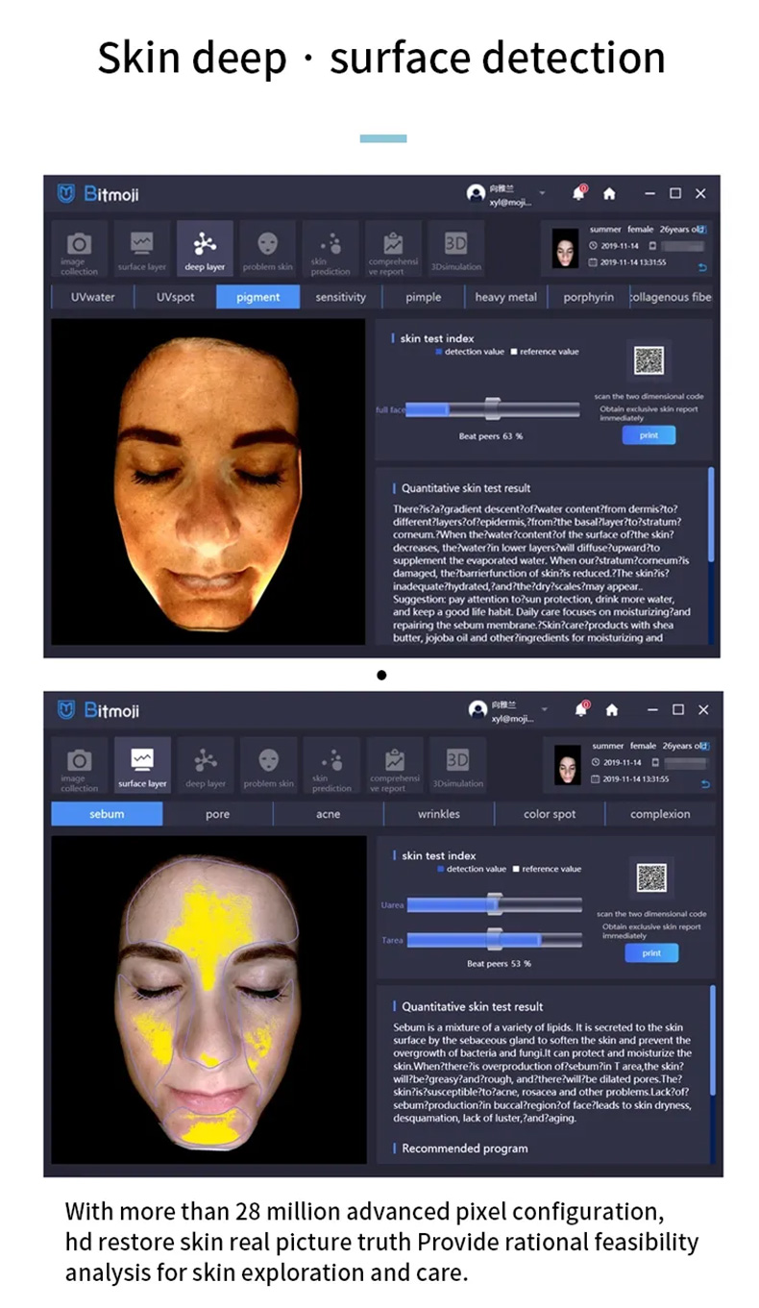Go home from the sebum window

click(x=611, y=710)
